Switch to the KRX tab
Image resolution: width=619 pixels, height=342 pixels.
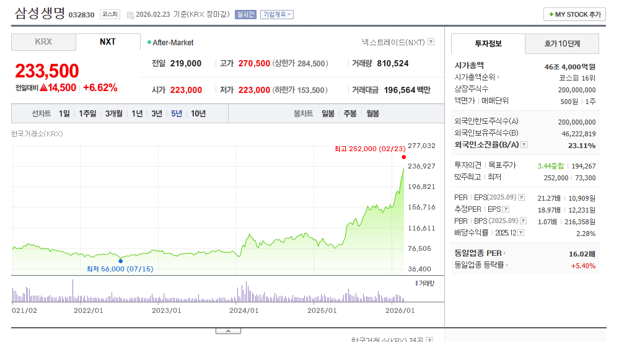tap(43, 42)
